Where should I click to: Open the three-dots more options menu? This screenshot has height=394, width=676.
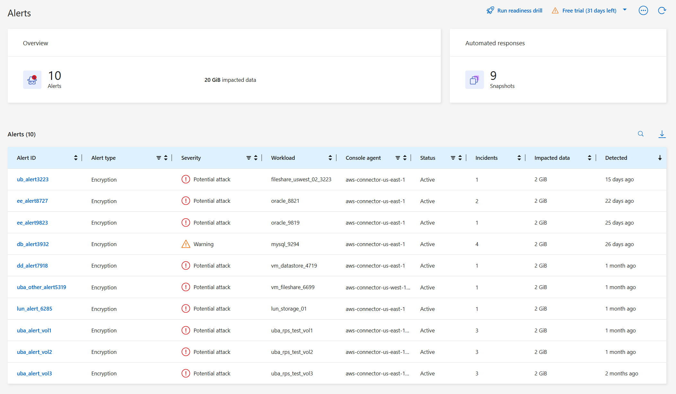643,11
